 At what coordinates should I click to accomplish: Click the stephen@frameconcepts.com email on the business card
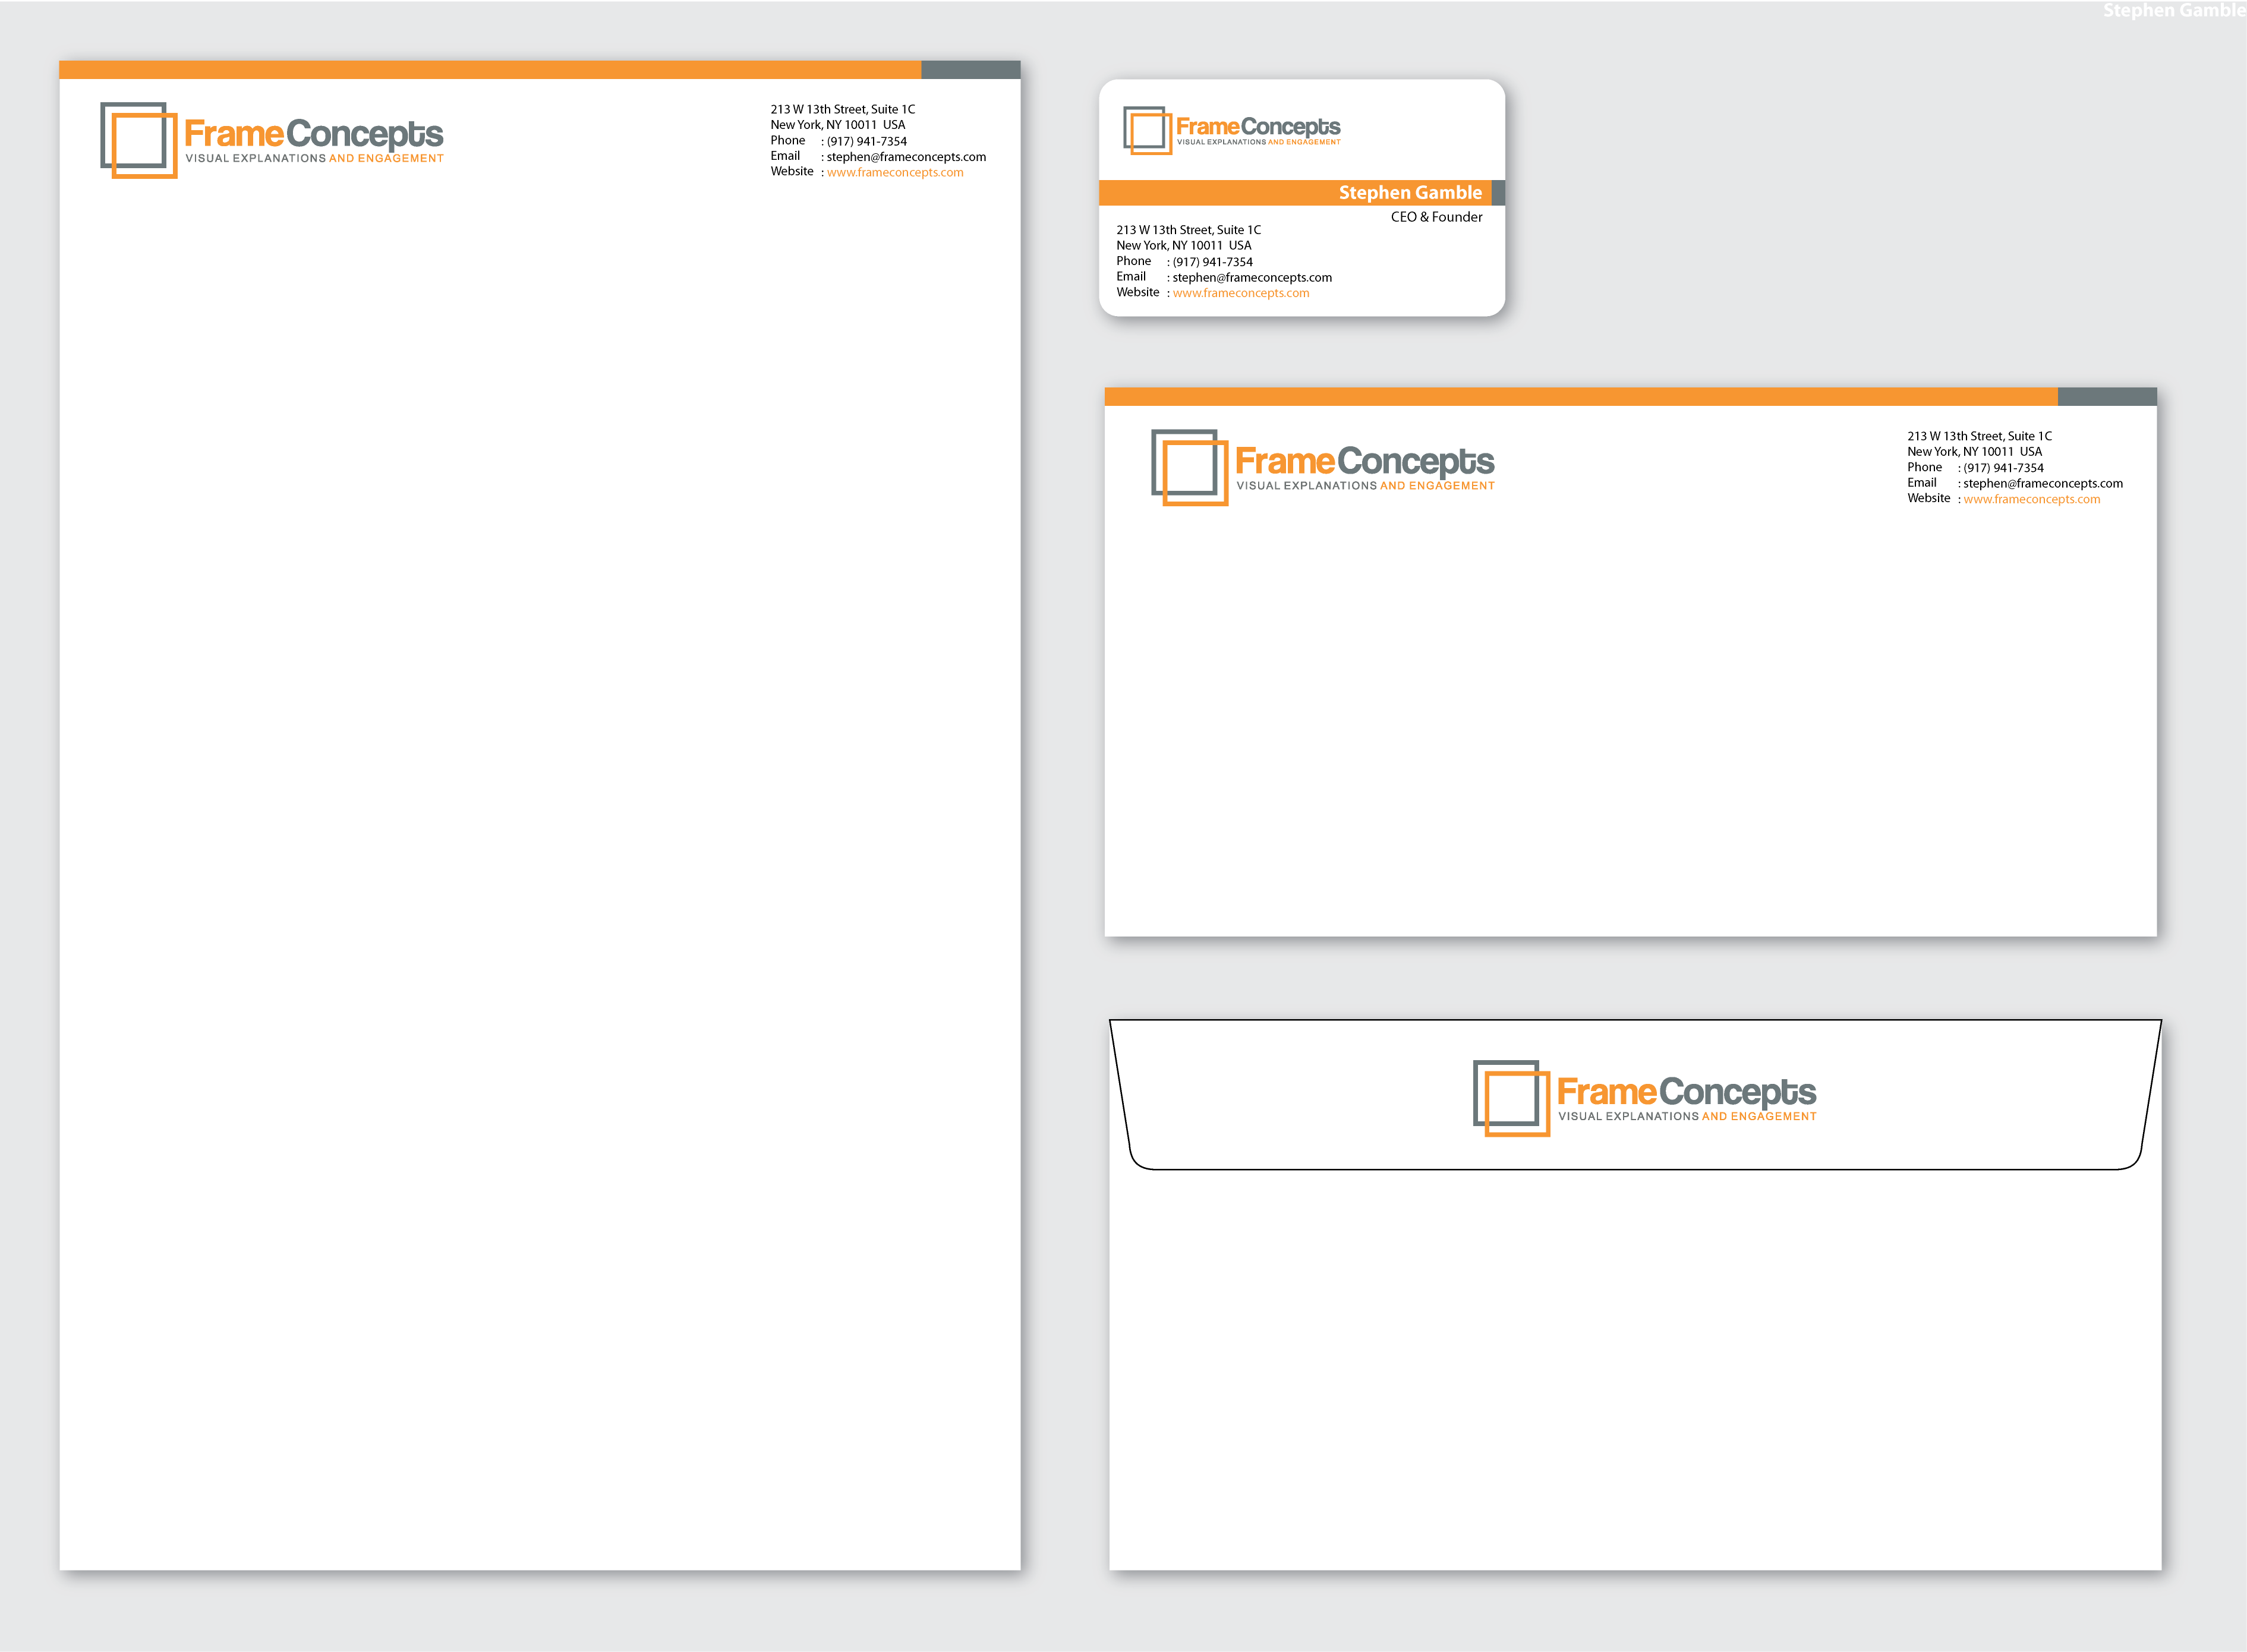[x=1252, y=278]
